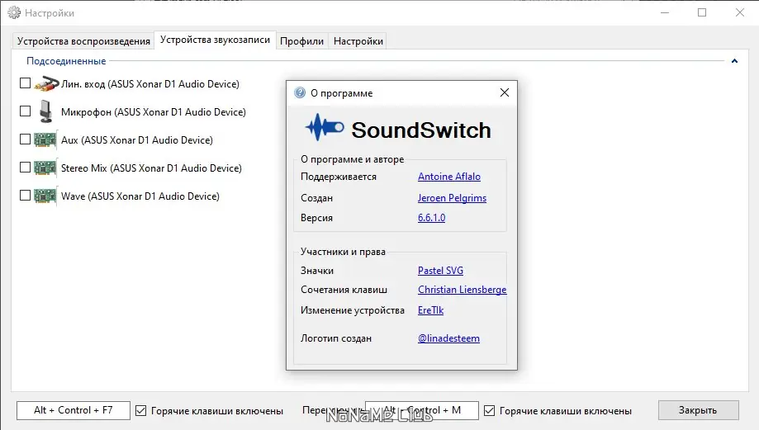
Task: Click the gear icon in Настройки title bar
Action: click(x=14, y=12)
